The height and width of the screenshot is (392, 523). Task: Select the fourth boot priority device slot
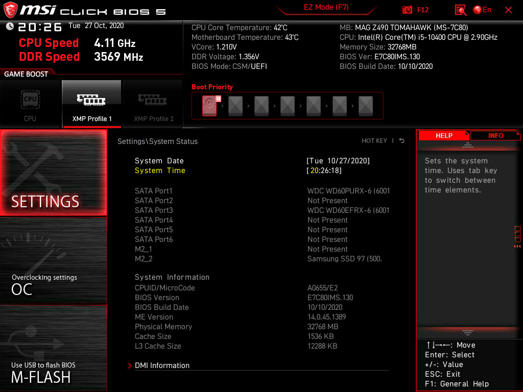288,106
